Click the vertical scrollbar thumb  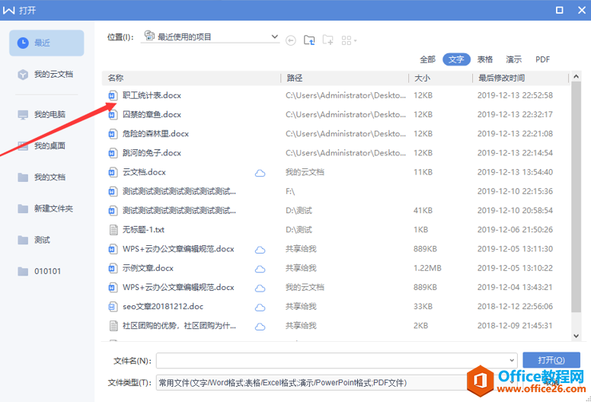click(576, 196)
